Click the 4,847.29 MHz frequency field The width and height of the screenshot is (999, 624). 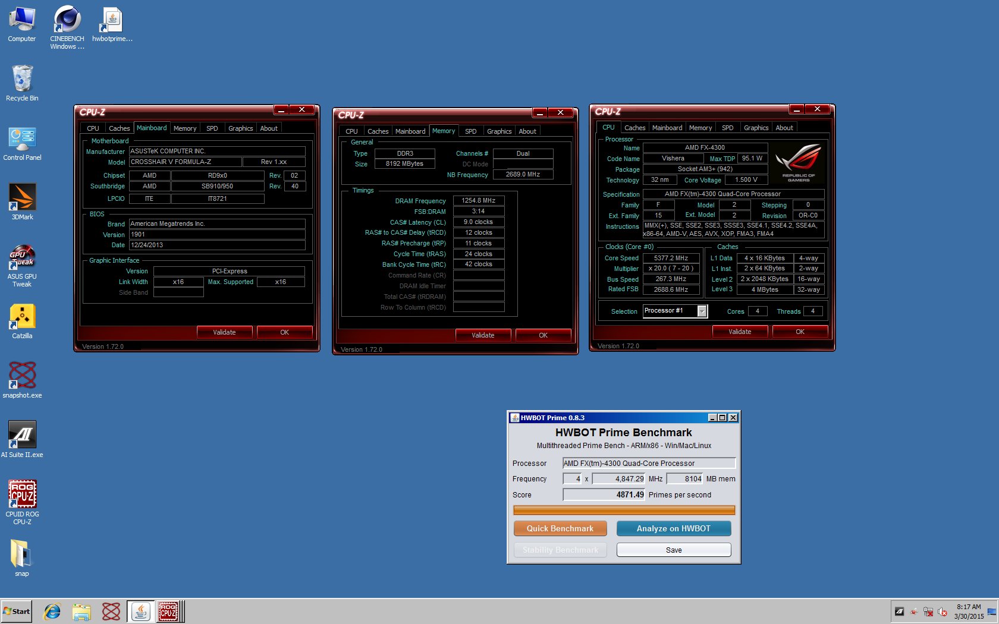(618, 478)
